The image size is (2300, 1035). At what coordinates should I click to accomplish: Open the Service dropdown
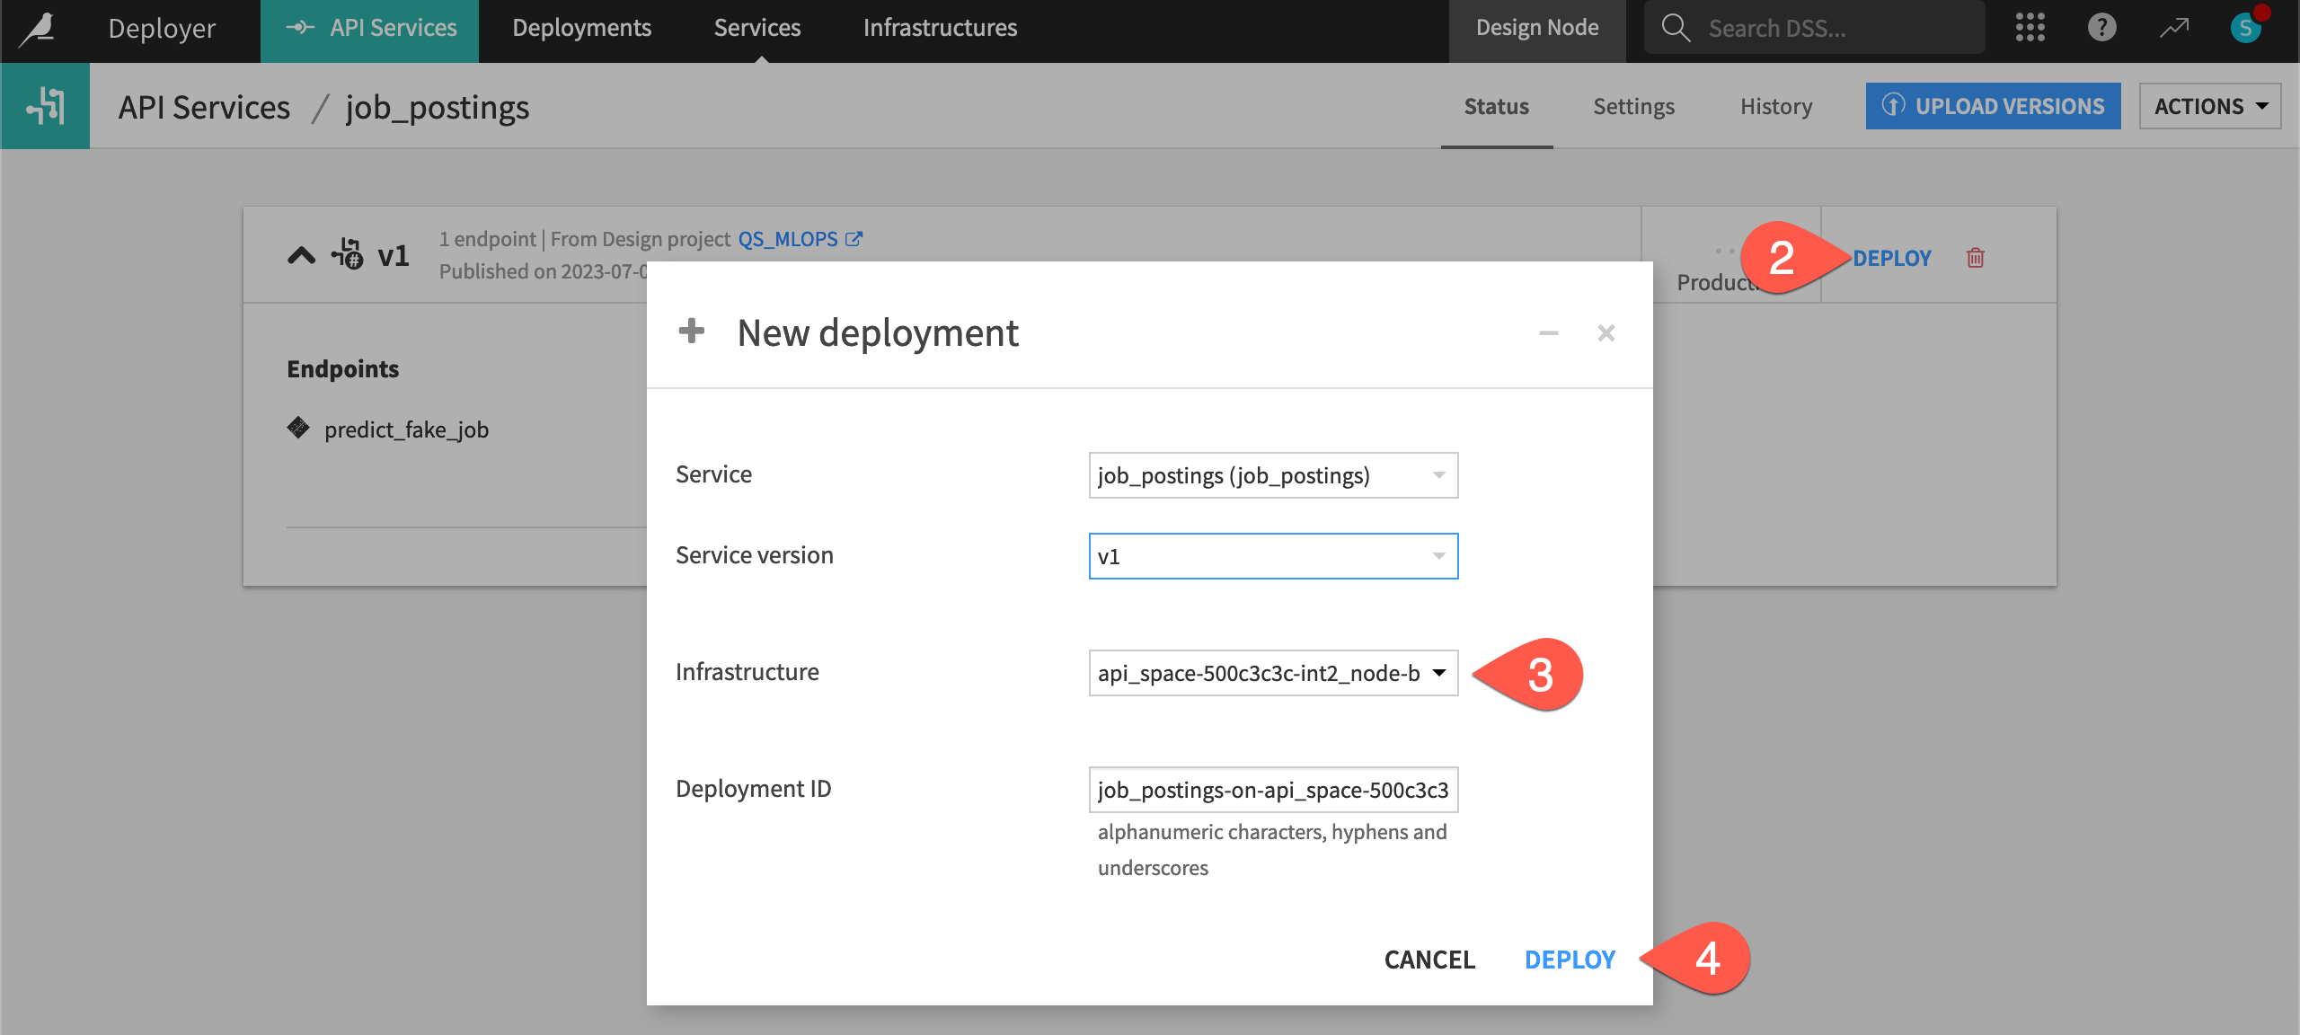[x=1273, y=475]
